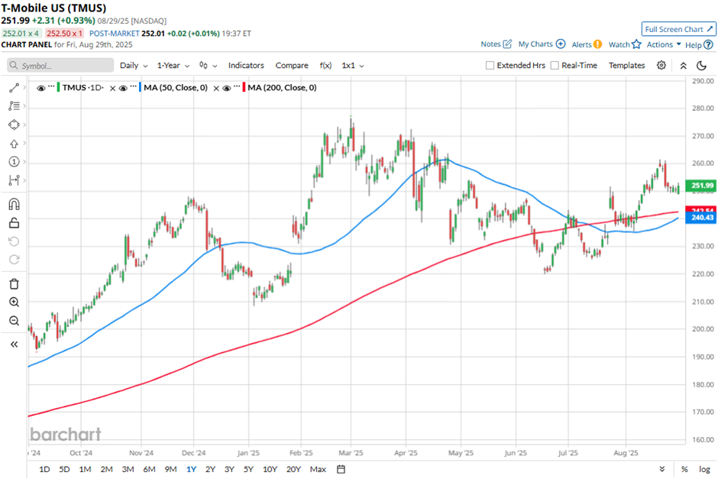The image size is (718, 479).
Task: Open options menu for MA 50 indicator
Action: click(x=134, y=86)
